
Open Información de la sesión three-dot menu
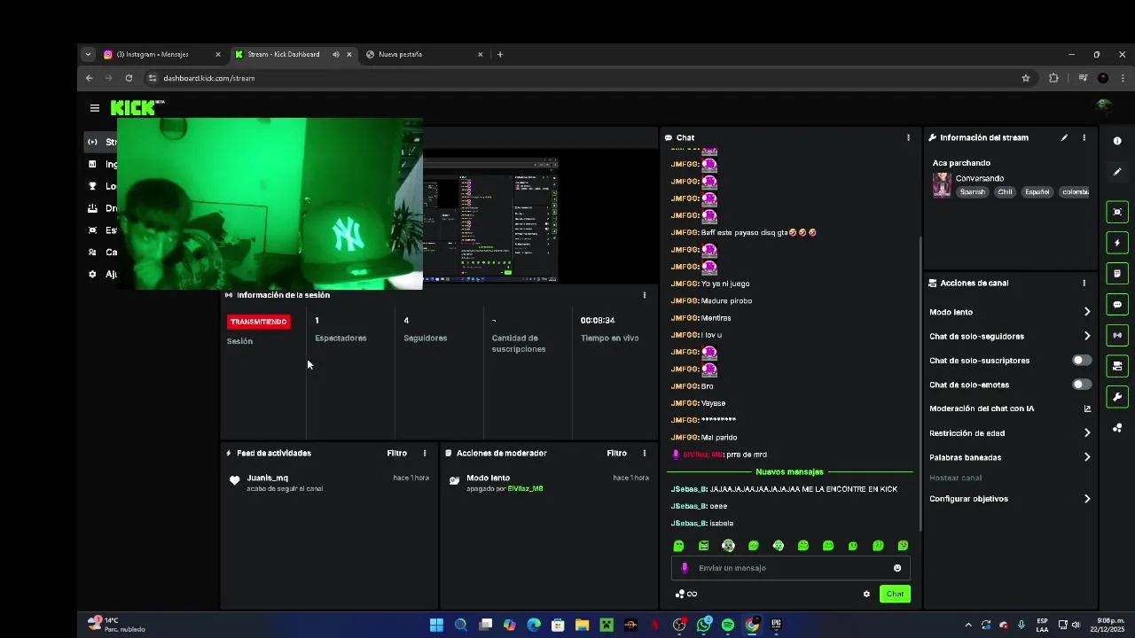645,295
